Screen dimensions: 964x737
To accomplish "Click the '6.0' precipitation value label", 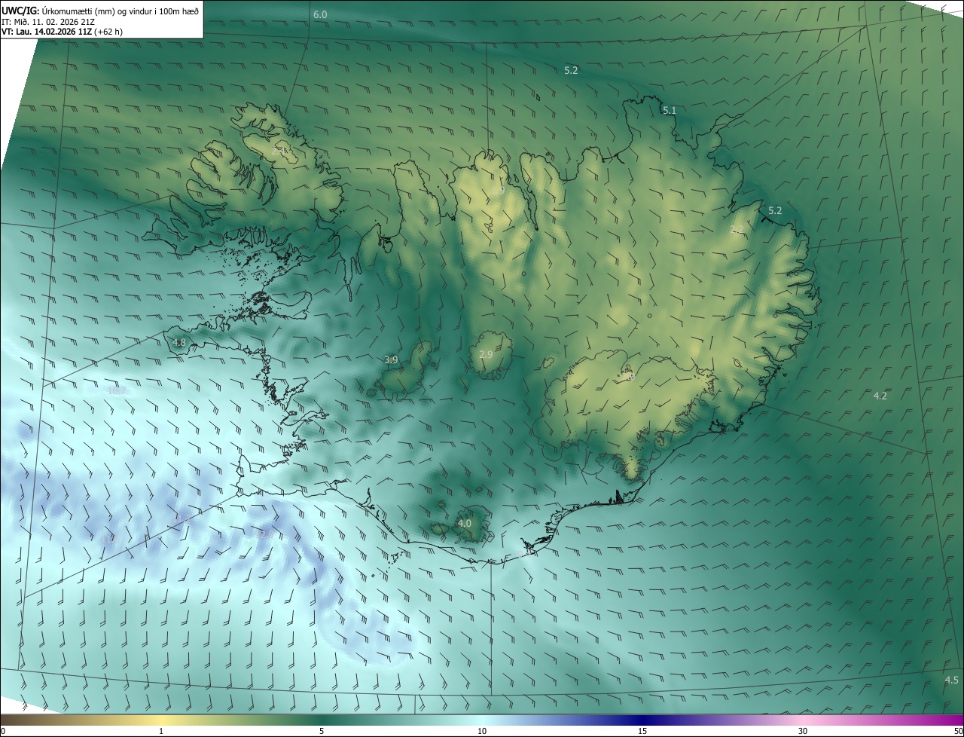I will coord(320,15).
